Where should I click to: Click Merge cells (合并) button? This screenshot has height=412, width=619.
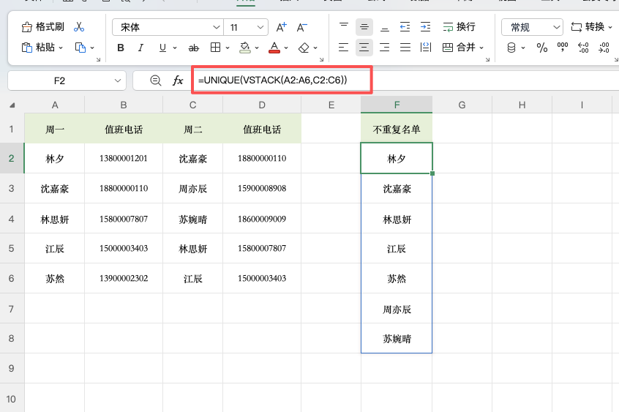pyautogui.click(x=459, y=48)
